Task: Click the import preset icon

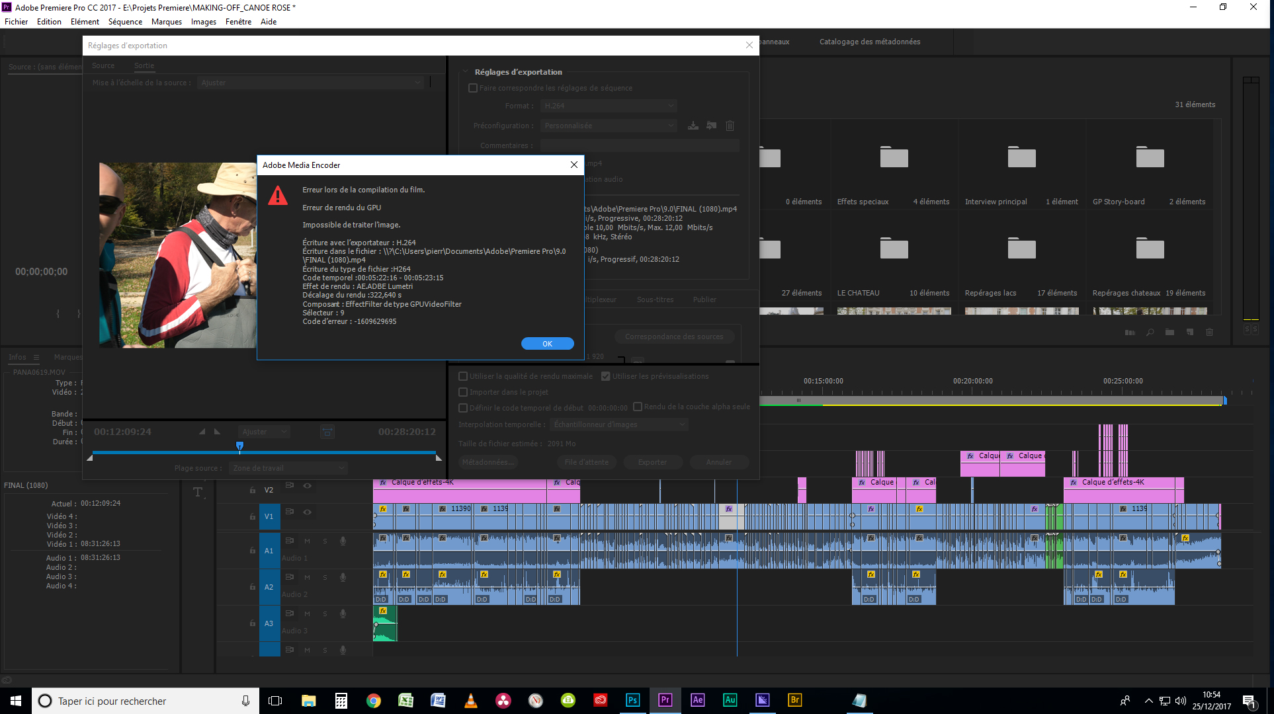Action: coord(712,126)
